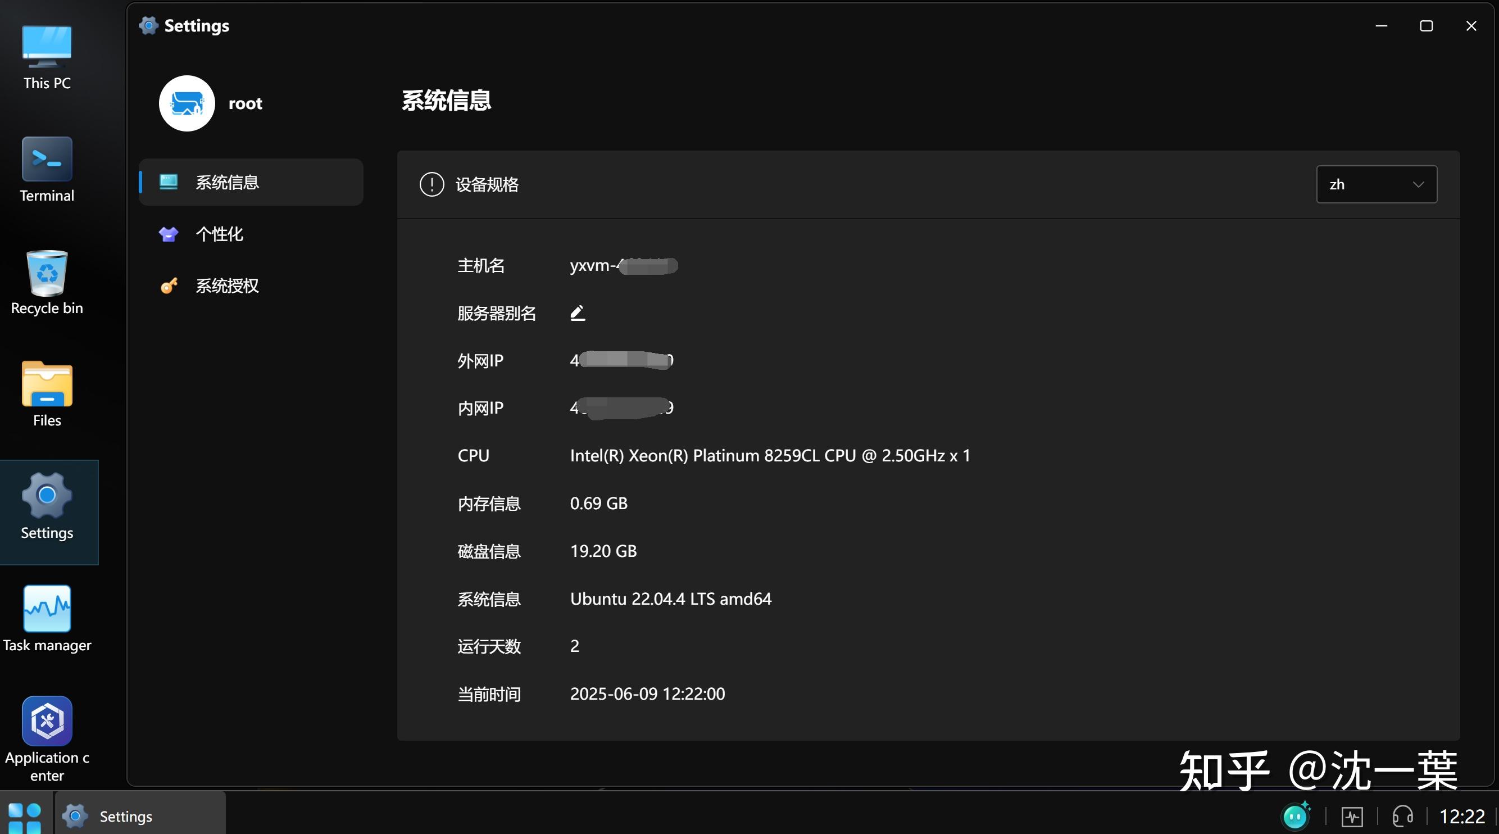Select 系统信息 in the sidebar
Screen dimensions: 1499x834
coord(227,182)
